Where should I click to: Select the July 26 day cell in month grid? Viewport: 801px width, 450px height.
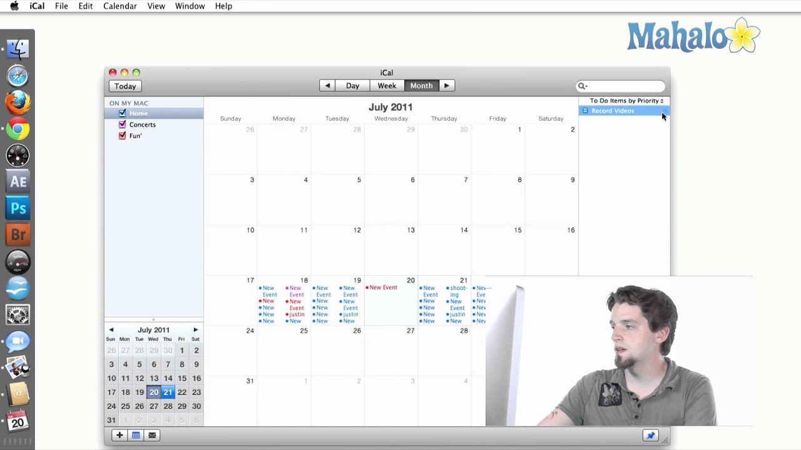[x=337, y=351]
